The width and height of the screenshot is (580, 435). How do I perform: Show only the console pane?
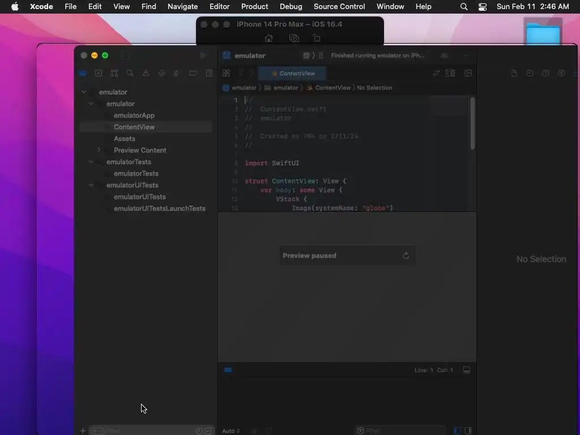[468, 430]
